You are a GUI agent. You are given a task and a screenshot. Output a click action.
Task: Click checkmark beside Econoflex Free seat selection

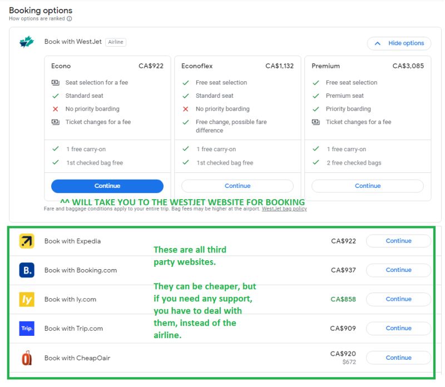186,83
